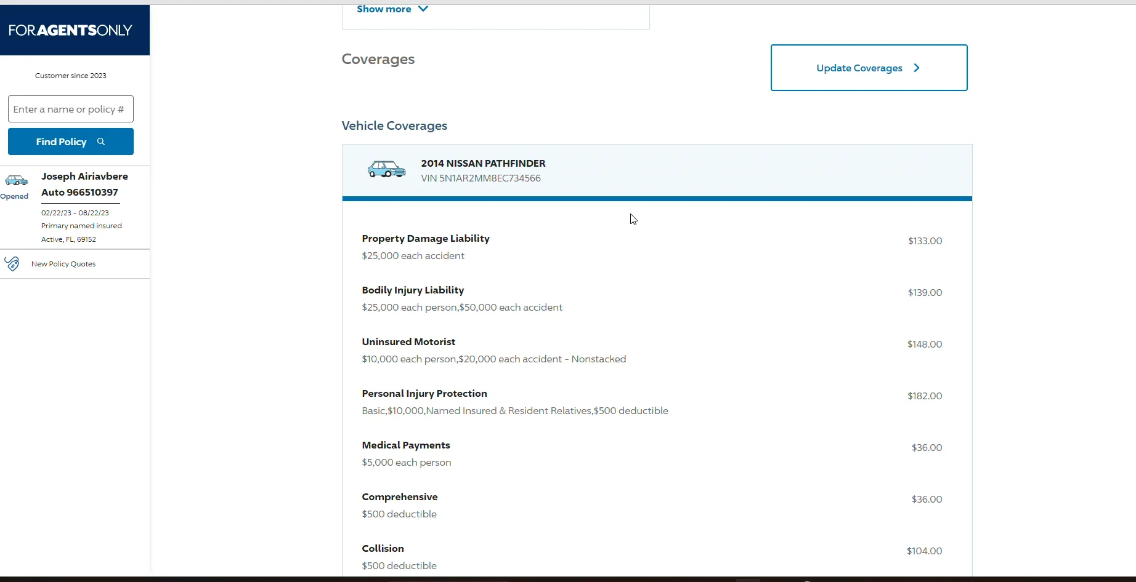This screenshot has width=1136, height=582.
Task: Collapse the Show more chevron
Action: [x=423, y=8]
